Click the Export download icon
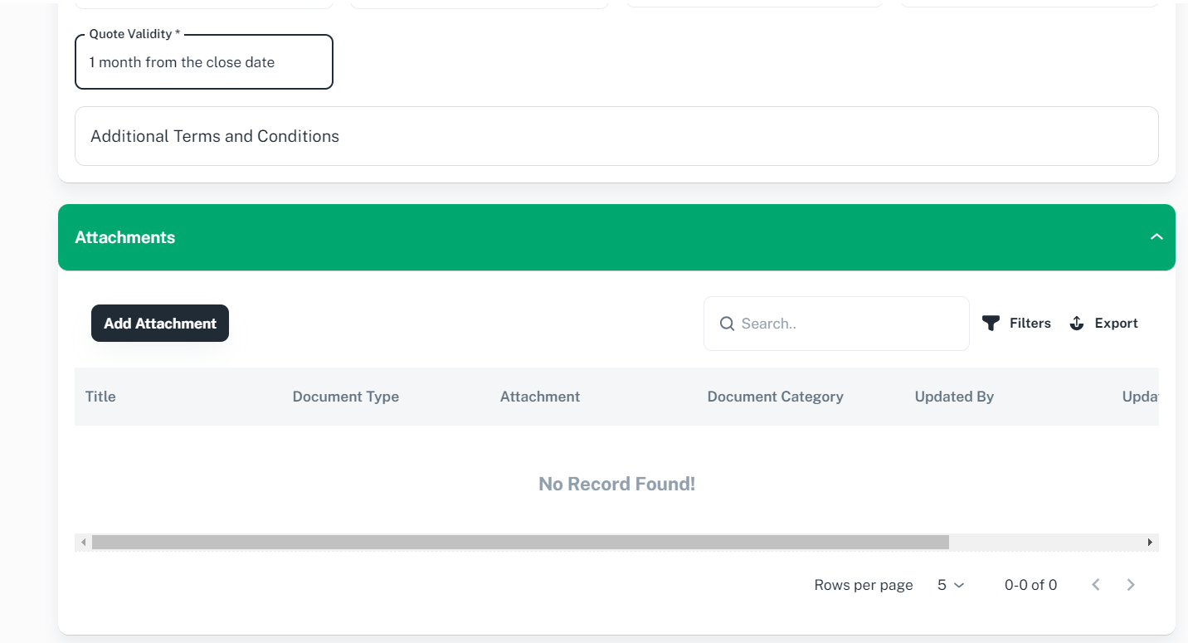The image size is (1188, 643). (1077, 324)
